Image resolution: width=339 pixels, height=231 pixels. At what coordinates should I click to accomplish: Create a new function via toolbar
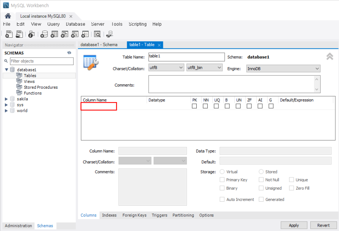85,34
